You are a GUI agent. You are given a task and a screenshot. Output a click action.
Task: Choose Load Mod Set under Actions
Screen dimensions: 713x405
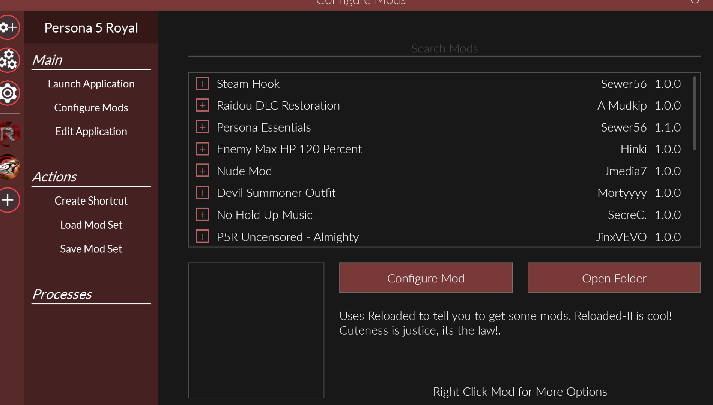click(x=91, y=225)
